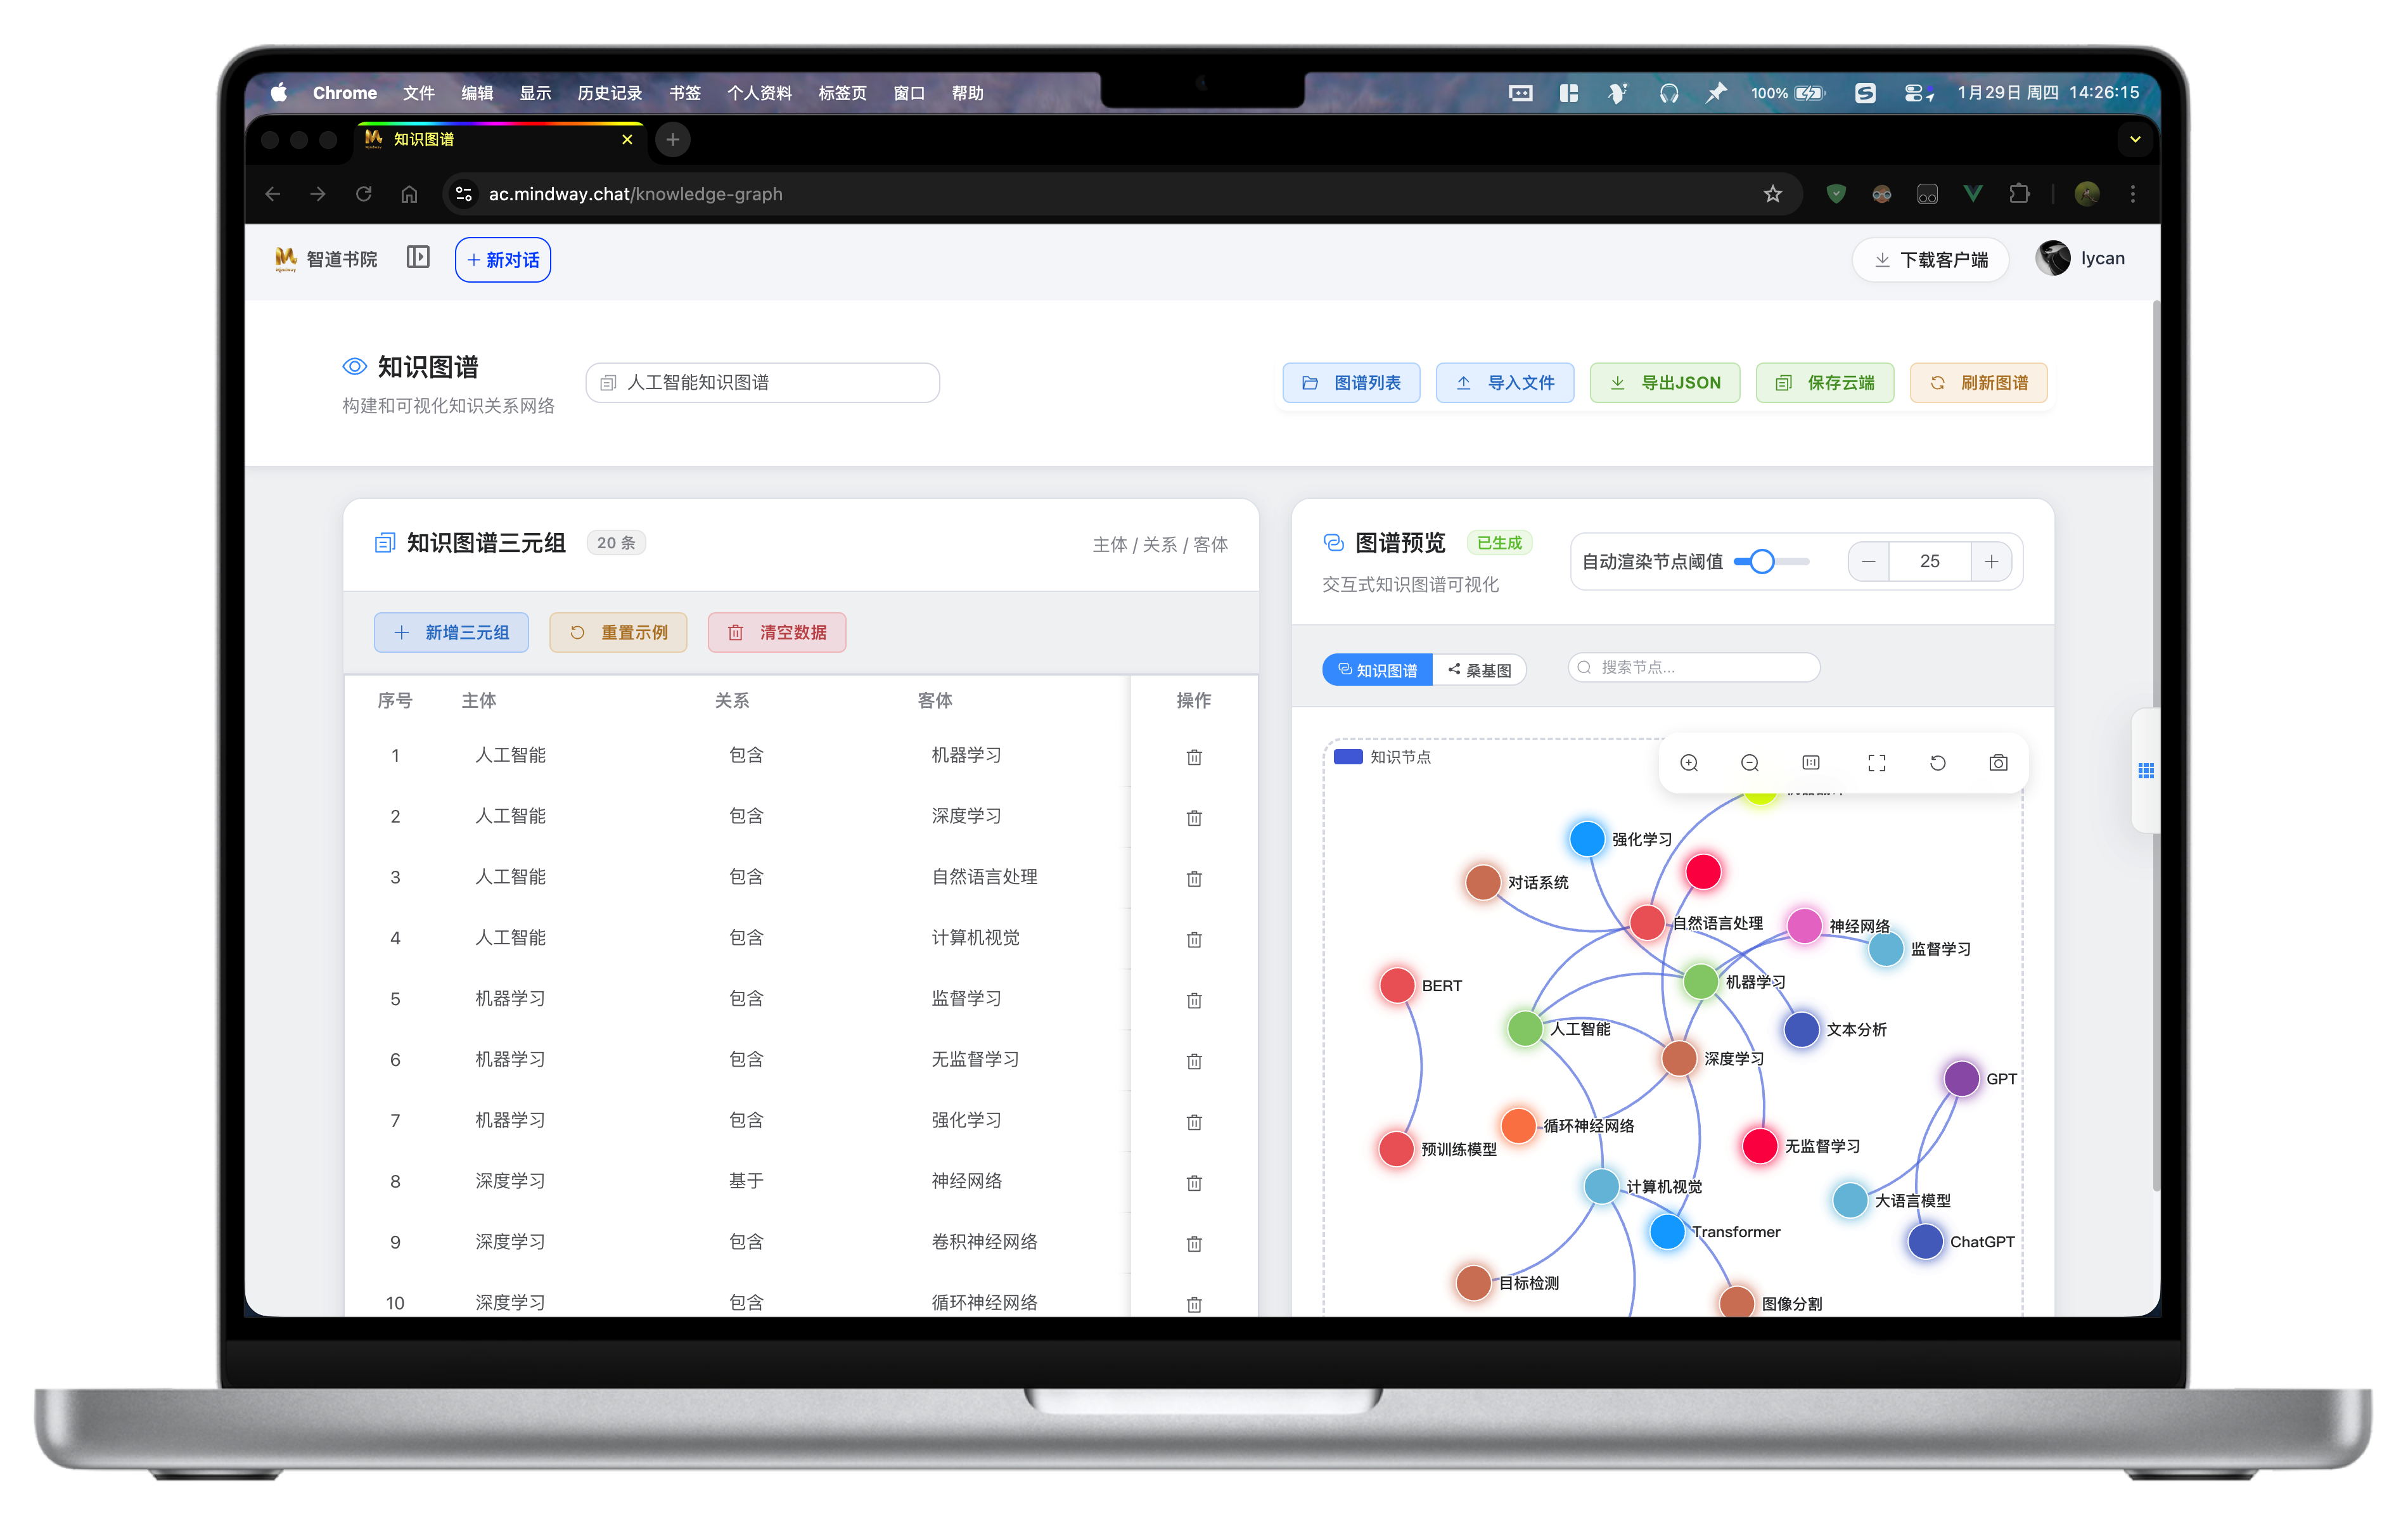Screen dimensions: 2408x1521
Task: Toggle the sidebar panel icon near 智道书院
Action: (418, 258)
